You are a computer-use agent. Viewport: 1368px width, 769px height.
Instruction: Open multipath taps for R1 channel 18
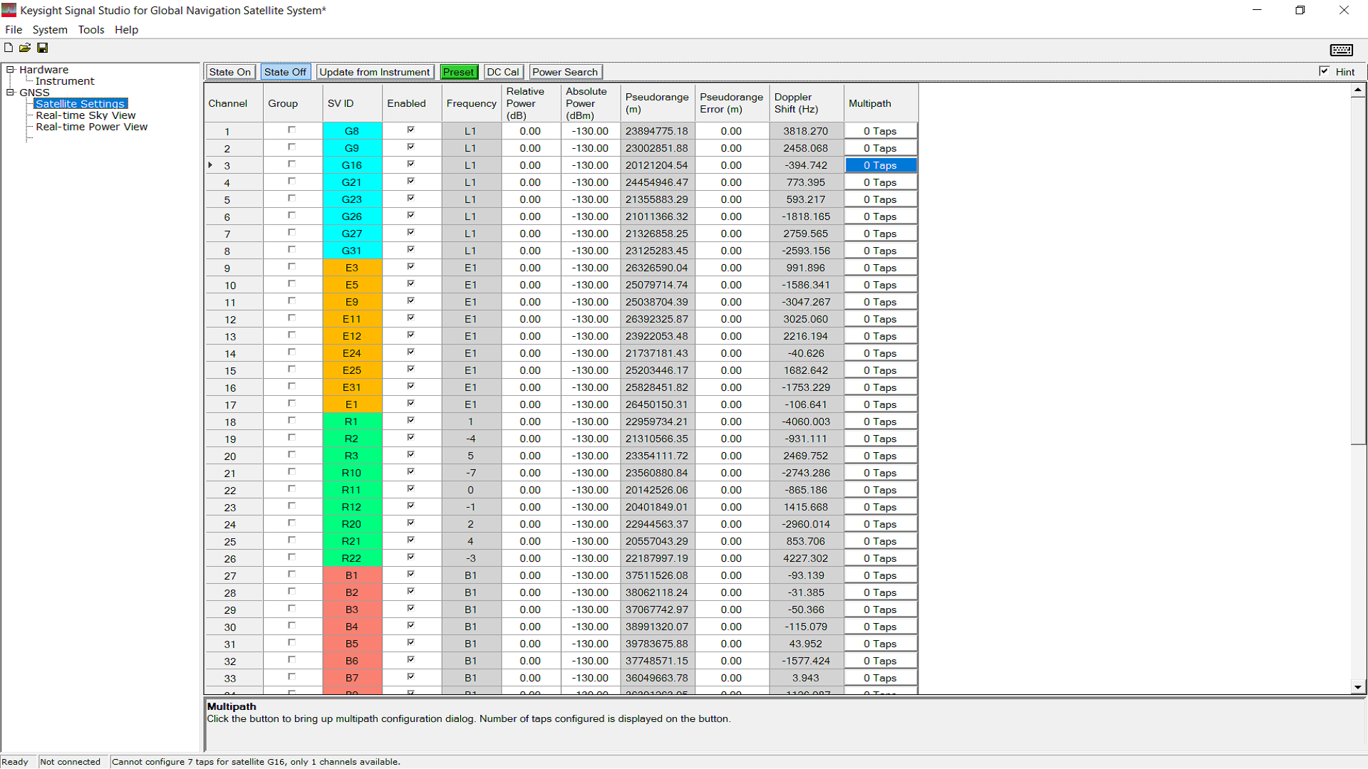[880, 422]
